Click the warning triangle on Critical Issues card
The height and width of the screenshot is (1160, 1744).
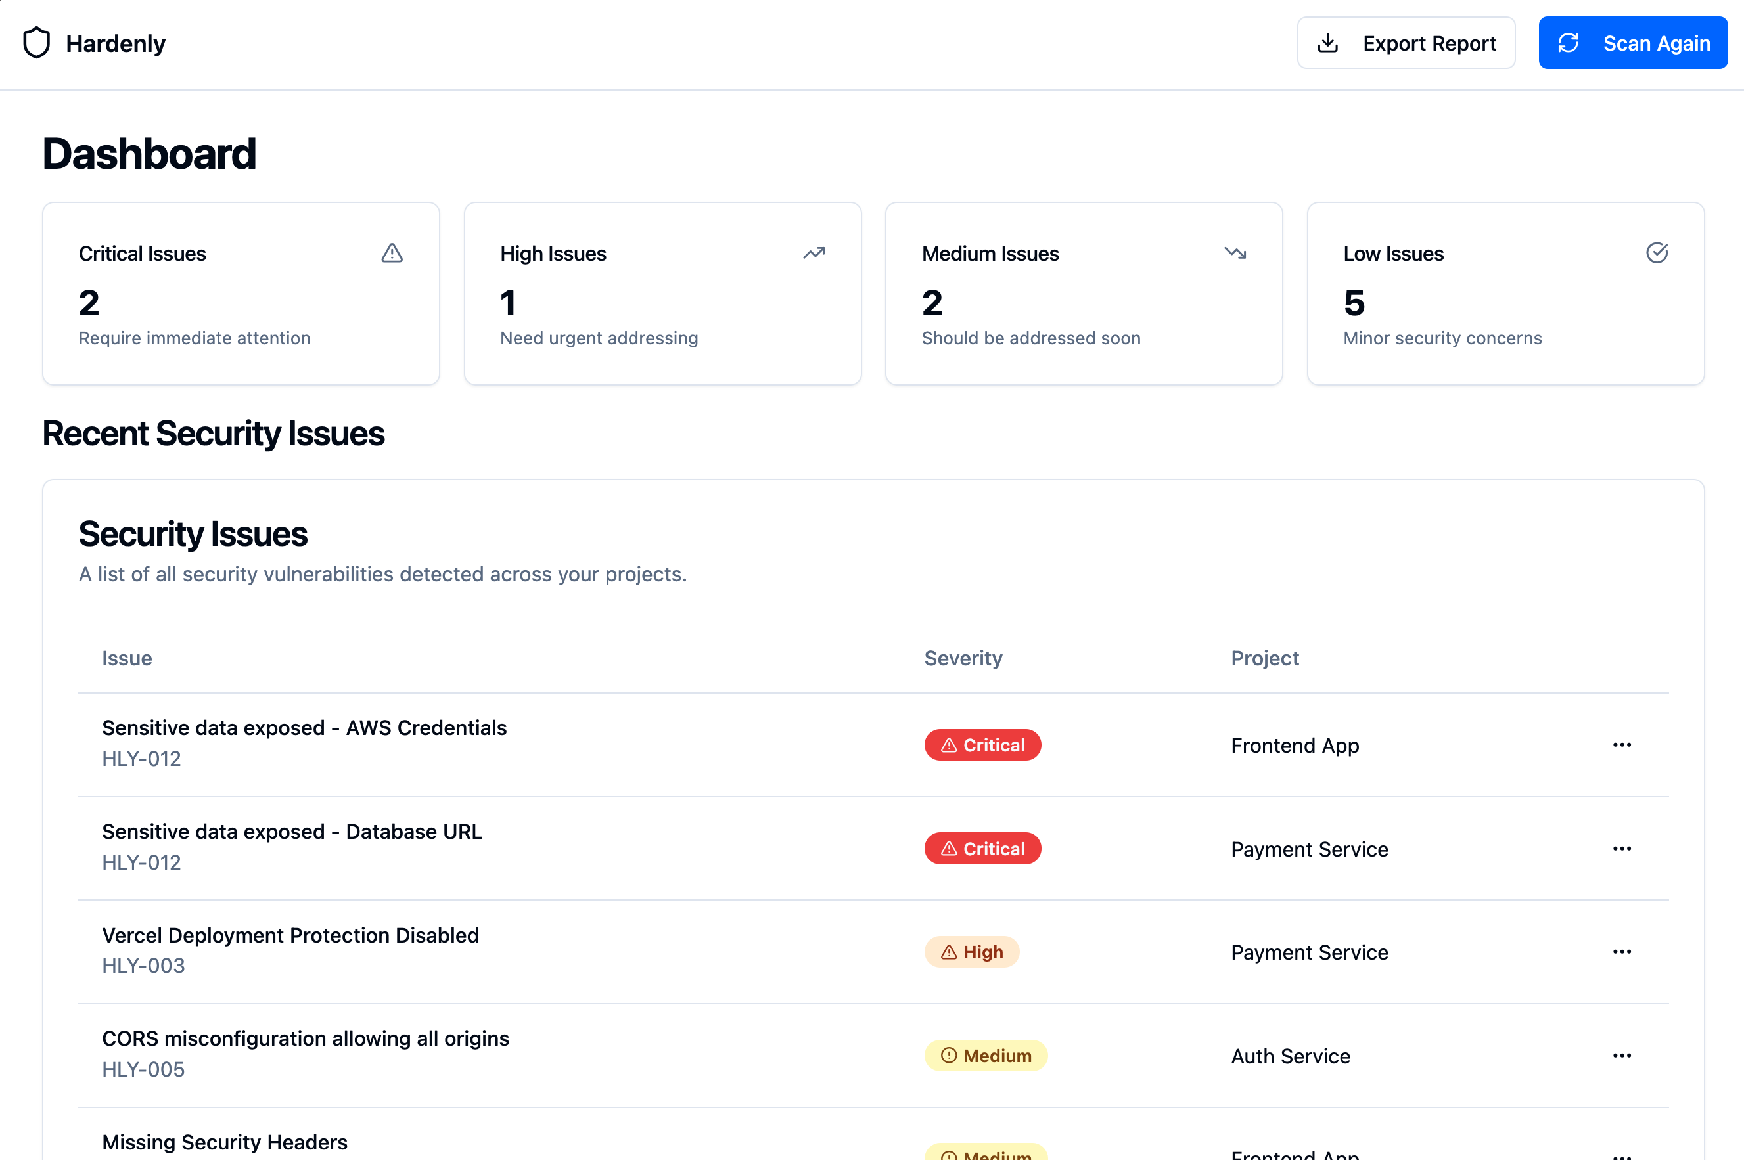pyautogui.click(x=392, y=253)
